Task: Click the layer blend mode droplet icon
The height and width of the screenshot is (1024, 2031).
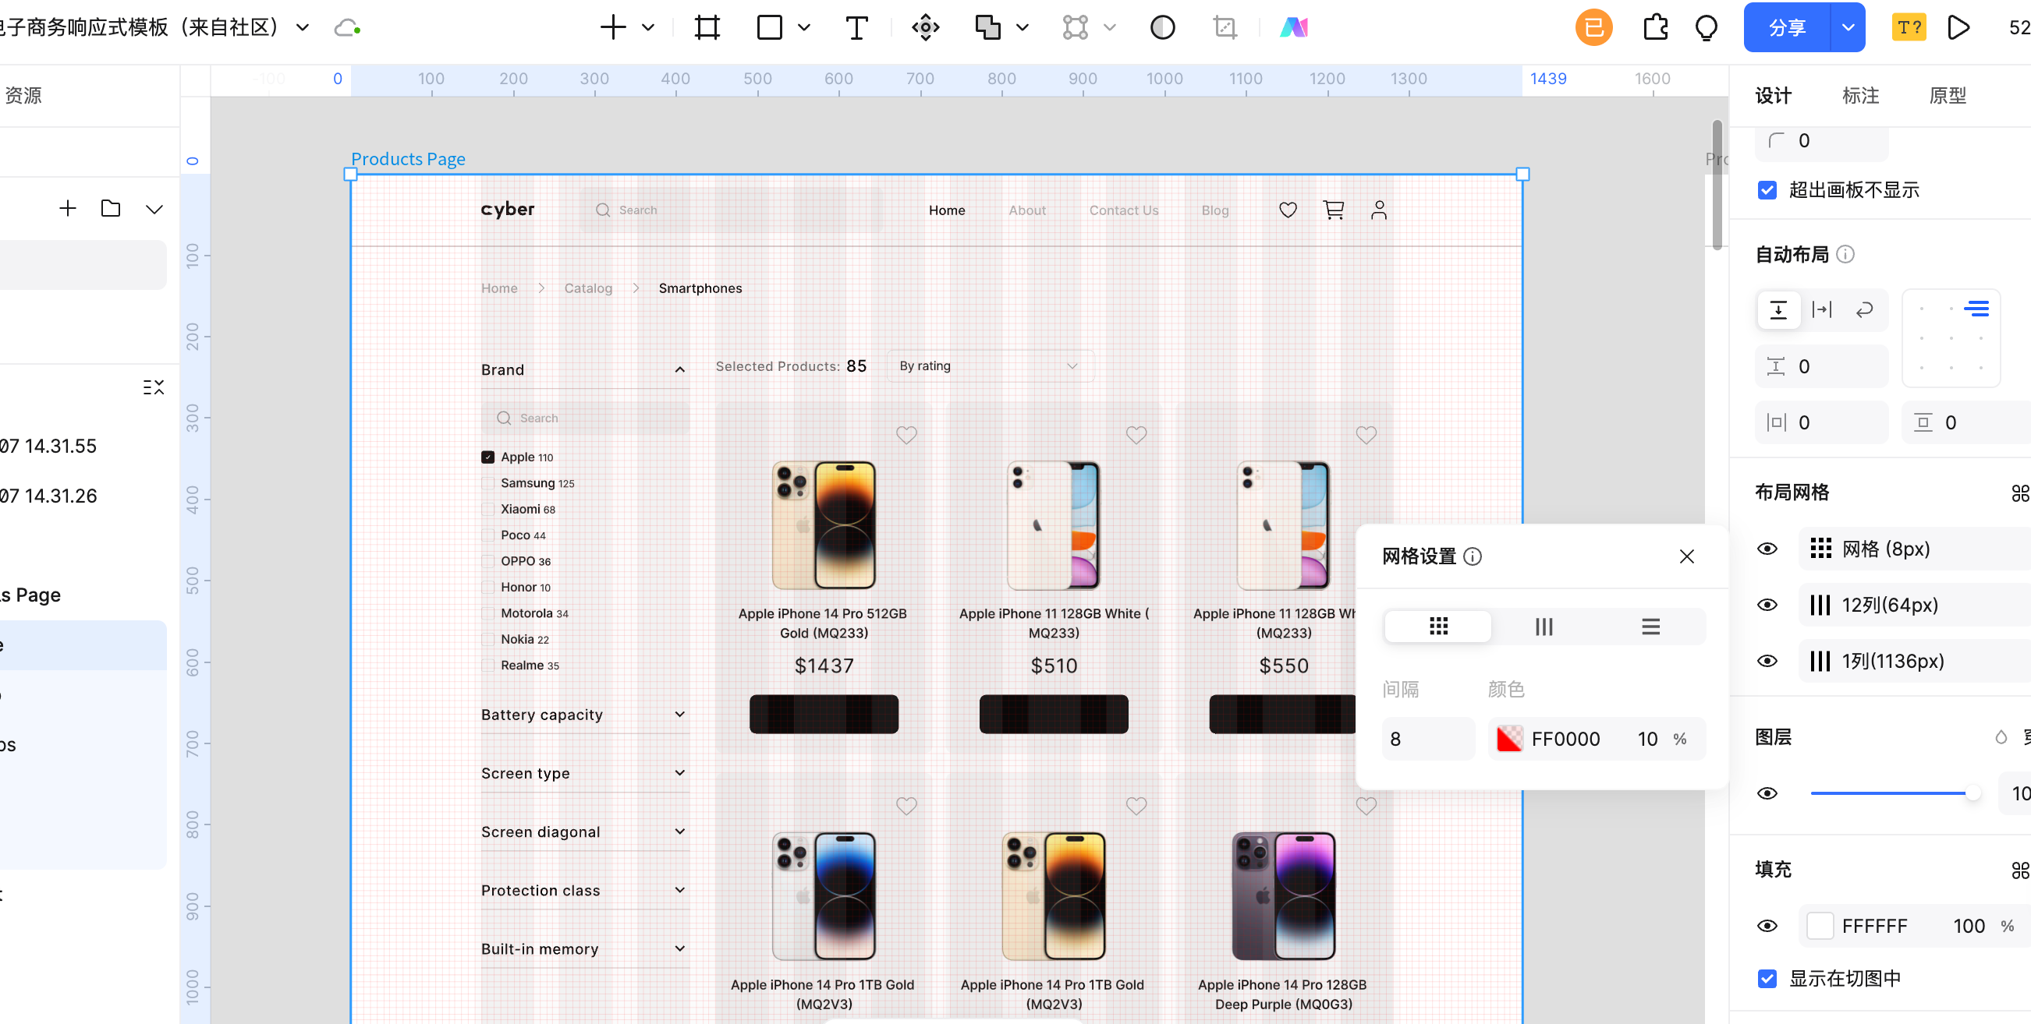Action: pyautogui.click(x=2001, y=737)
